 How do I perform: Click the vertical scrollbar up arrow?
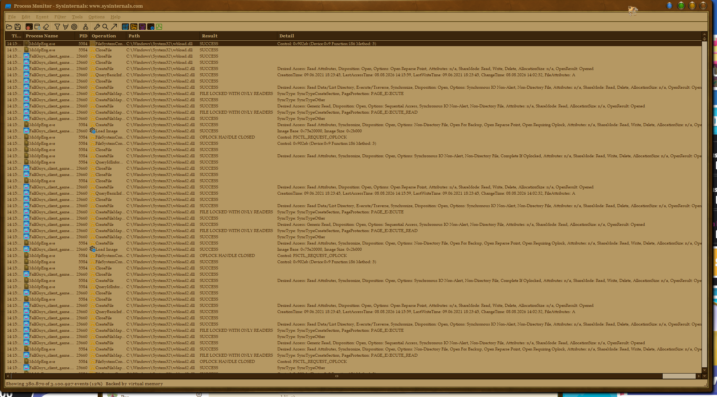[704, 34]
